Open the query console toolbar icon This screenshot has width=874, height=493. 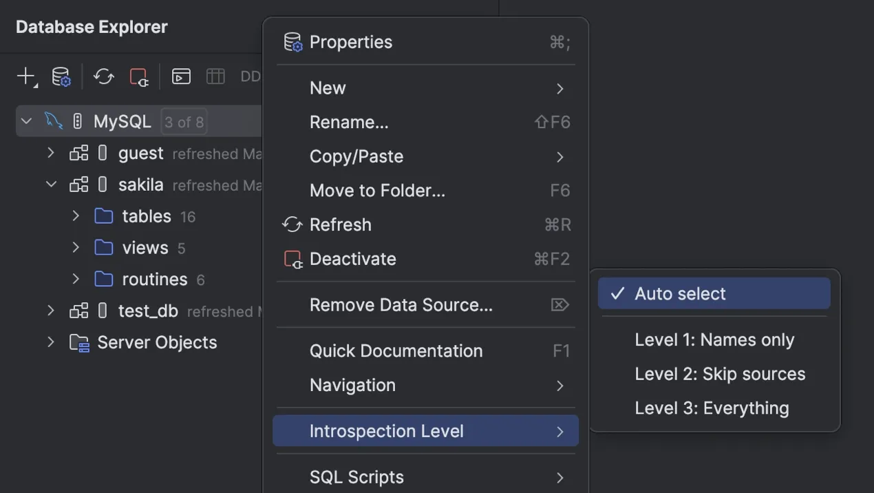(181, 76)
